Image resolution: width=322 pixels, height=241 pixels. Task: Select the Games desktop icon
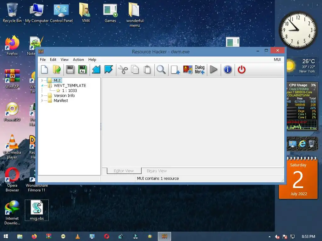tap(110, 13)
